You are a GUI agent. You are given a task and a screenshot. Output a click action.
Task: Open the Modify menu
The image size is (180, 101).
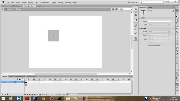tap(31, 3)
